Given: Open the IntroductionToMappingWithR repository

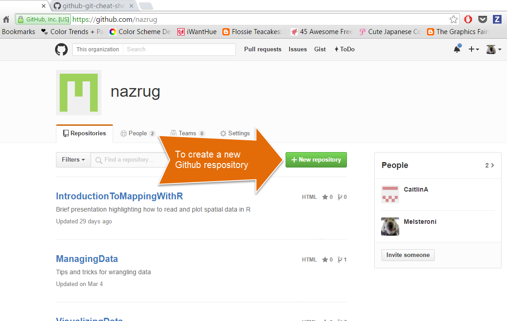Looking at the screenshot, I should point(119,196).
